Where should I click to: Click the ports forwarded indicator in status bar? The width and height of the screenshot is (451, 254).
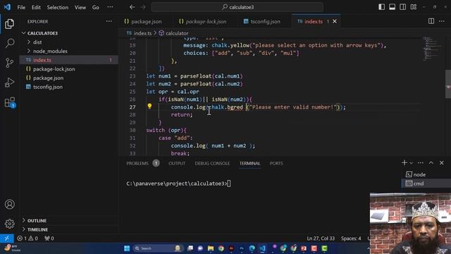[x=49, y=238]
